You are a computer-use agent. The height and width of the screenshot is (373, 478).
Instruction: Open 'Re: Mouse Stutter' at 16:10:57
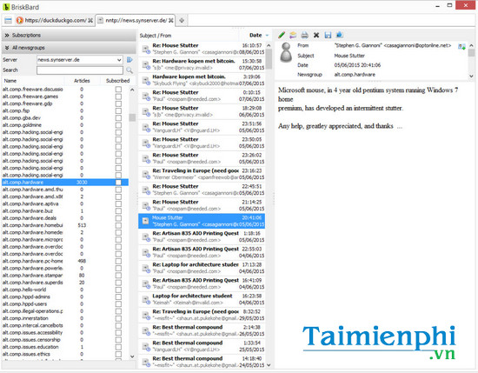tap(202, 49)
